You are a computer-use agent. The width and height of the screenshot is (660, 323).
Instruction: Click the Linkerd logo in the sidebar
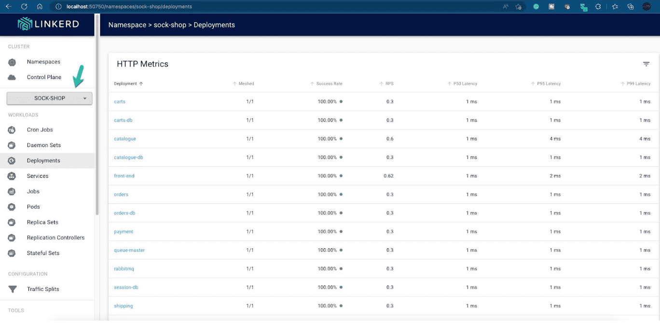[x=48, y=24]
